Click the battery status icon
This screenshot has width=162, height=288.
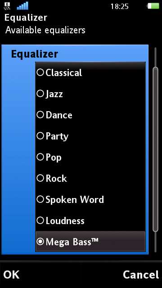tap(153, 6)
